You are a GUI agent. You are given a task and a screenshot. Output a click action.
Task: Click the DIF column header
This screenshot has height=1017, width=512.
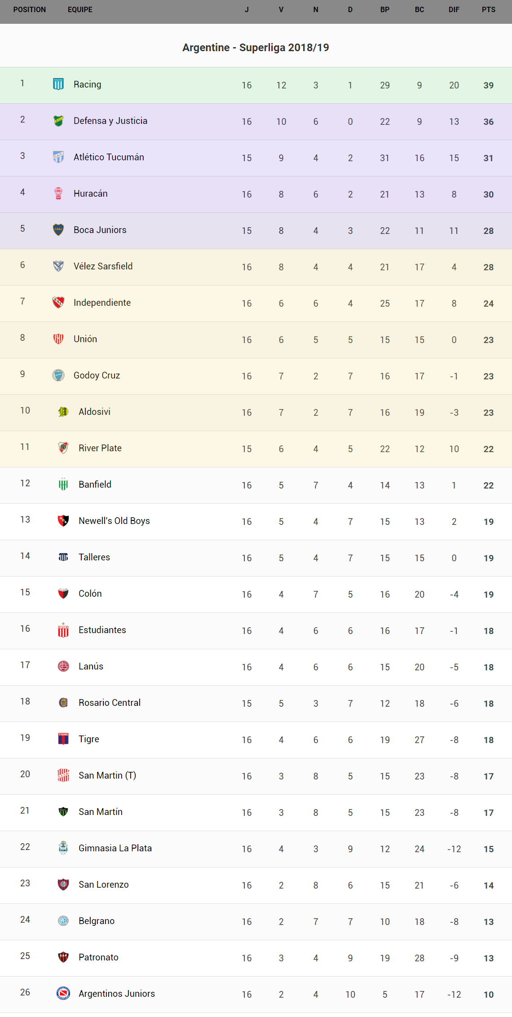(454, 9)
